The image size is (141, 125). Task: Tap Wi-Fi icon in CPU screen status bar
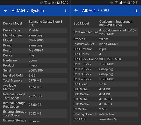pyautogui.click(x=116, y=3)
